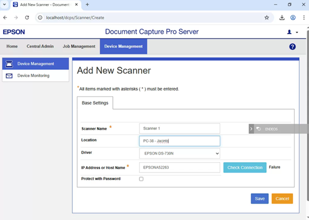
Task: Open the user dropdown arrow in header
Action: pyautogui.click(x=297, y=32)
